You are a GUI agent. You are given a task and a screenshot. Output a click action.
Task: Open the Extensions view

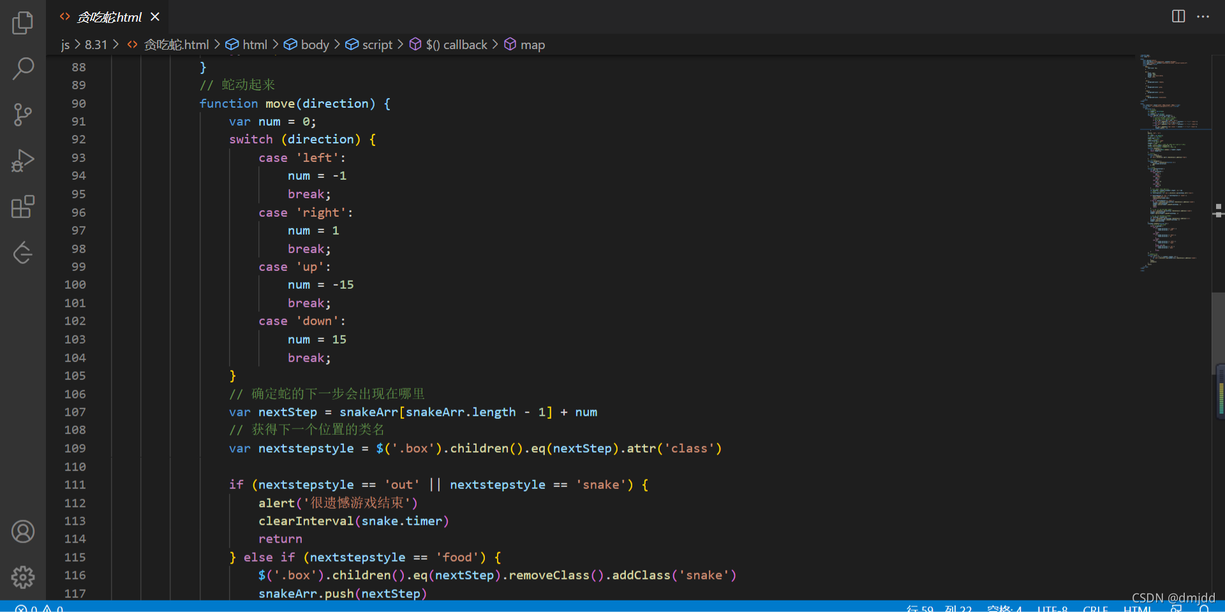[23, 207]
